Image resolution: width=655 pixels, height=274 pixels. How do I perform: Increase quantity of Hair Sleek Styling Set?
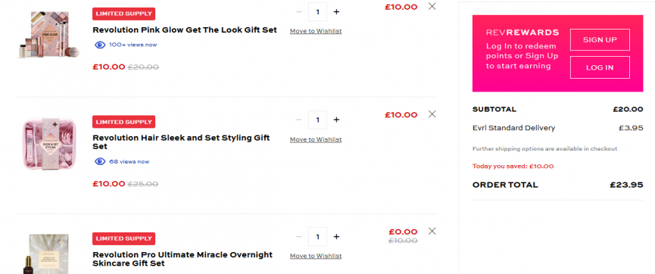336,120
